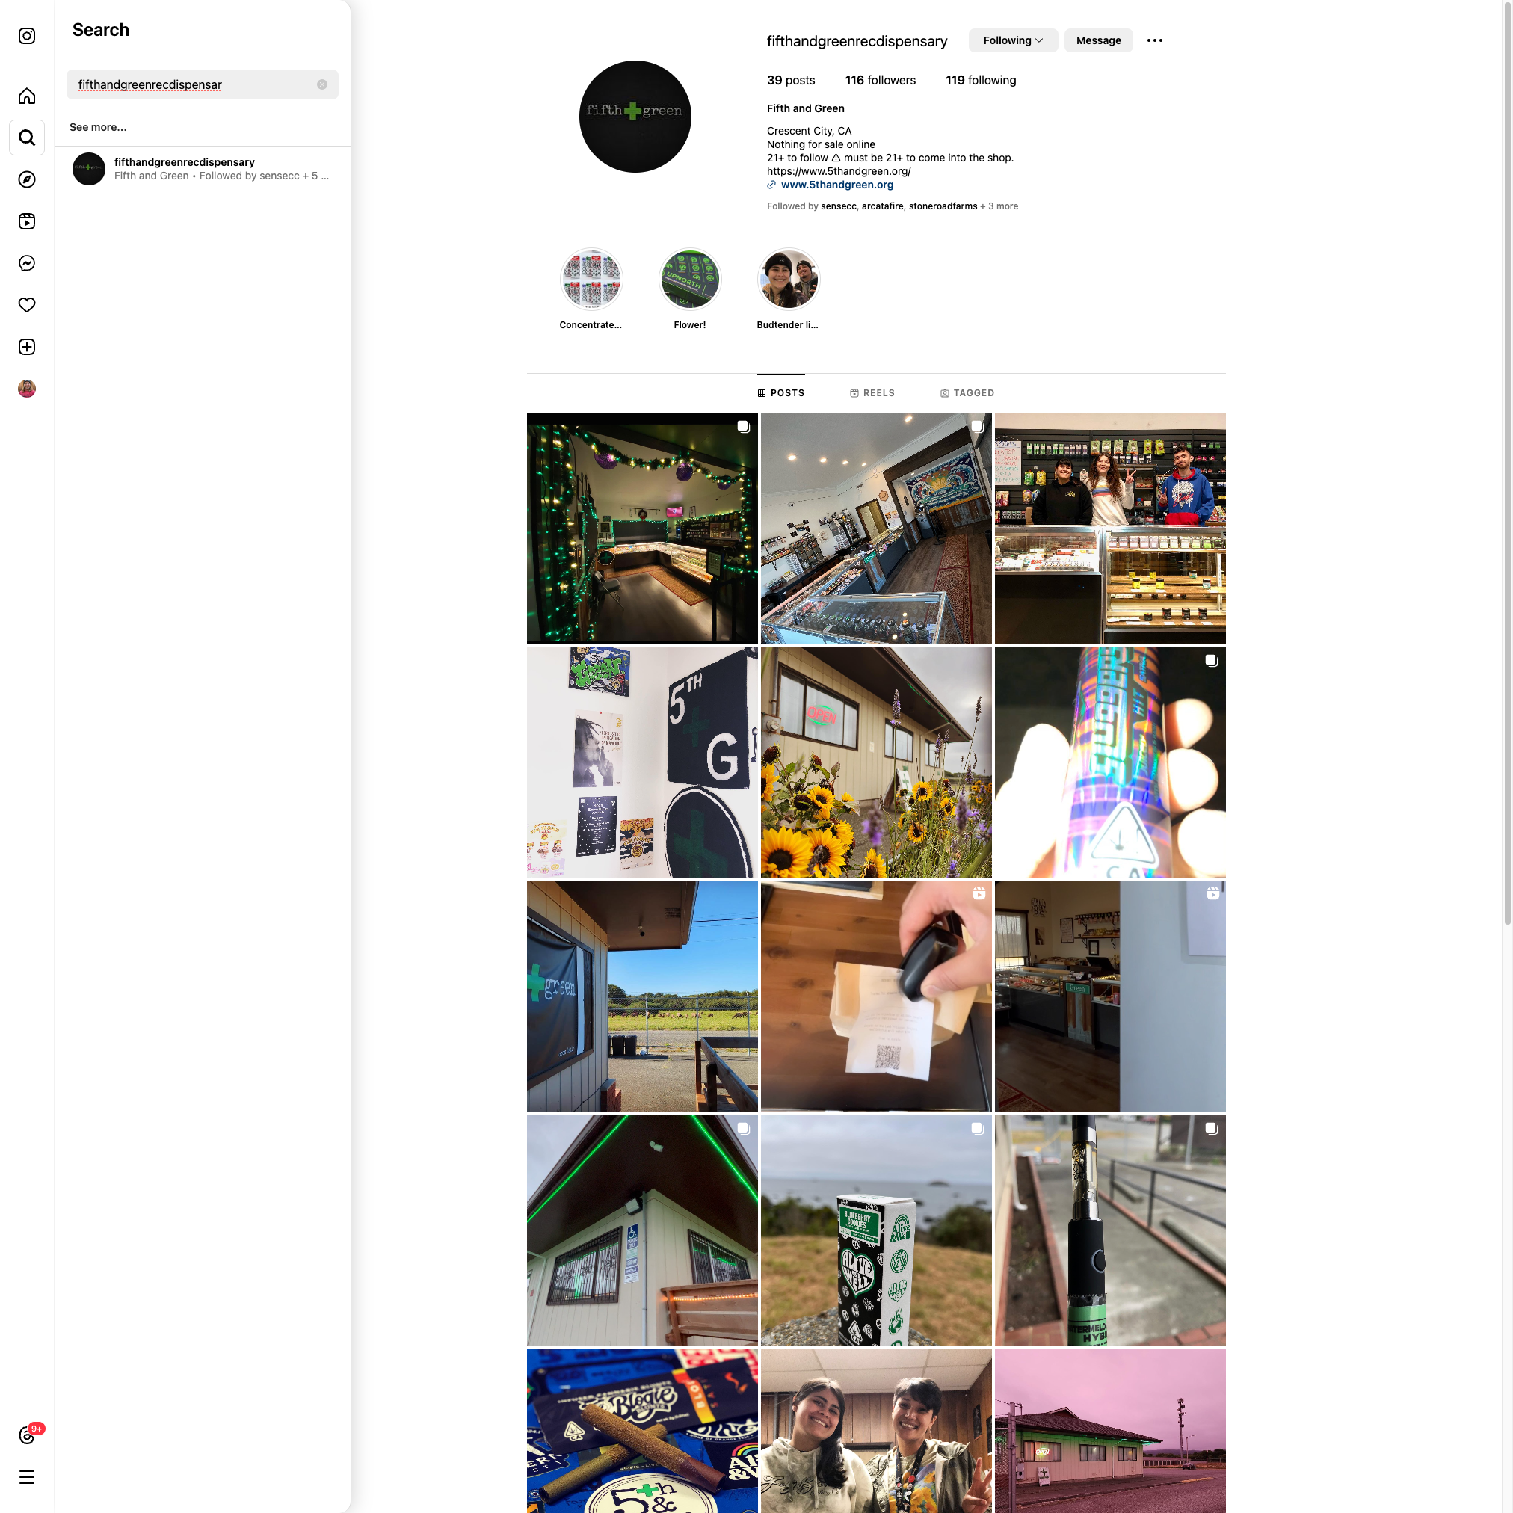
Task: Open the More hamburger menu
Action: pyautogui.click(x=27, y=1478)
